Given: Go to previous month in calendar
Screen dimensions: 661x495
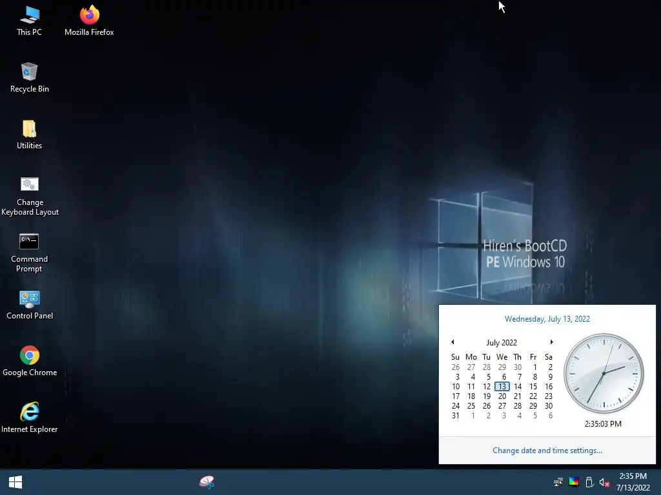Looking at the screenshot, I should pyautogui.click(x=453, y=342).
